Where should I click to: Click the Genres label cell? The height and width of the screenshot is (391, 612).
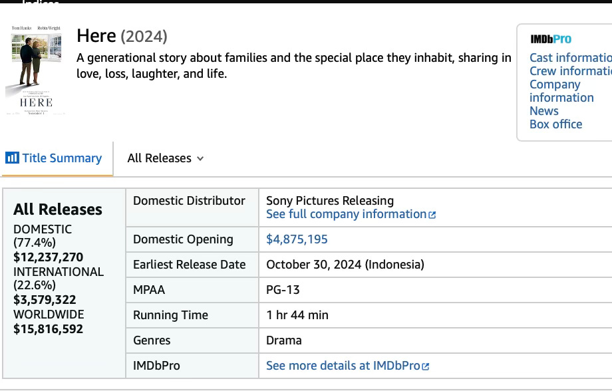(192, 340)
